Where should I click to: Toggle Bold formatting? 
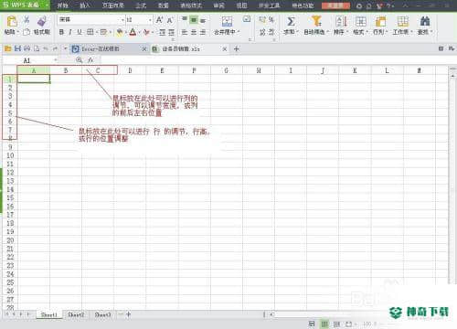pos(61,32)
